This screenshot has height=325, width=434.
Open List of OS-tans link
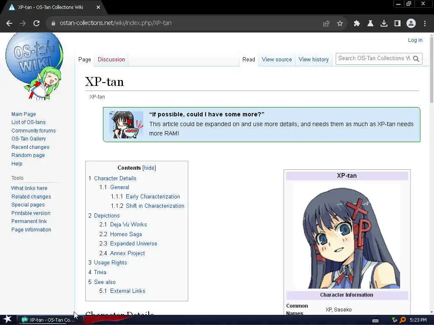pos(28,122)
